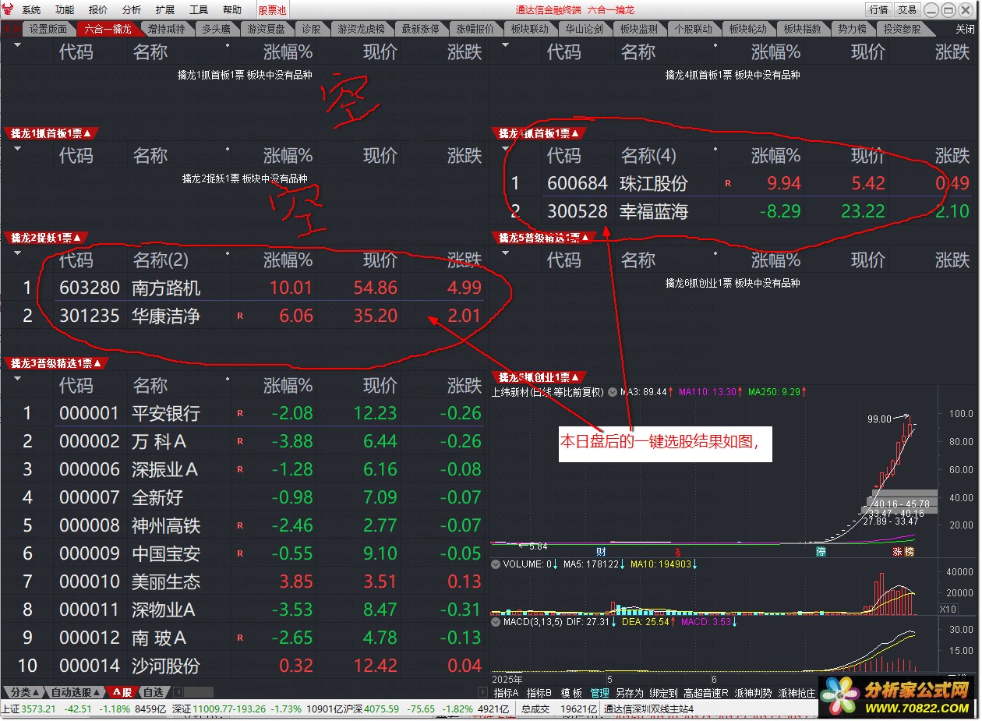Sort by 现价 header in 珠江股份 table
The width and height of the screenshot is (982, 721).
tap(867, 156)
